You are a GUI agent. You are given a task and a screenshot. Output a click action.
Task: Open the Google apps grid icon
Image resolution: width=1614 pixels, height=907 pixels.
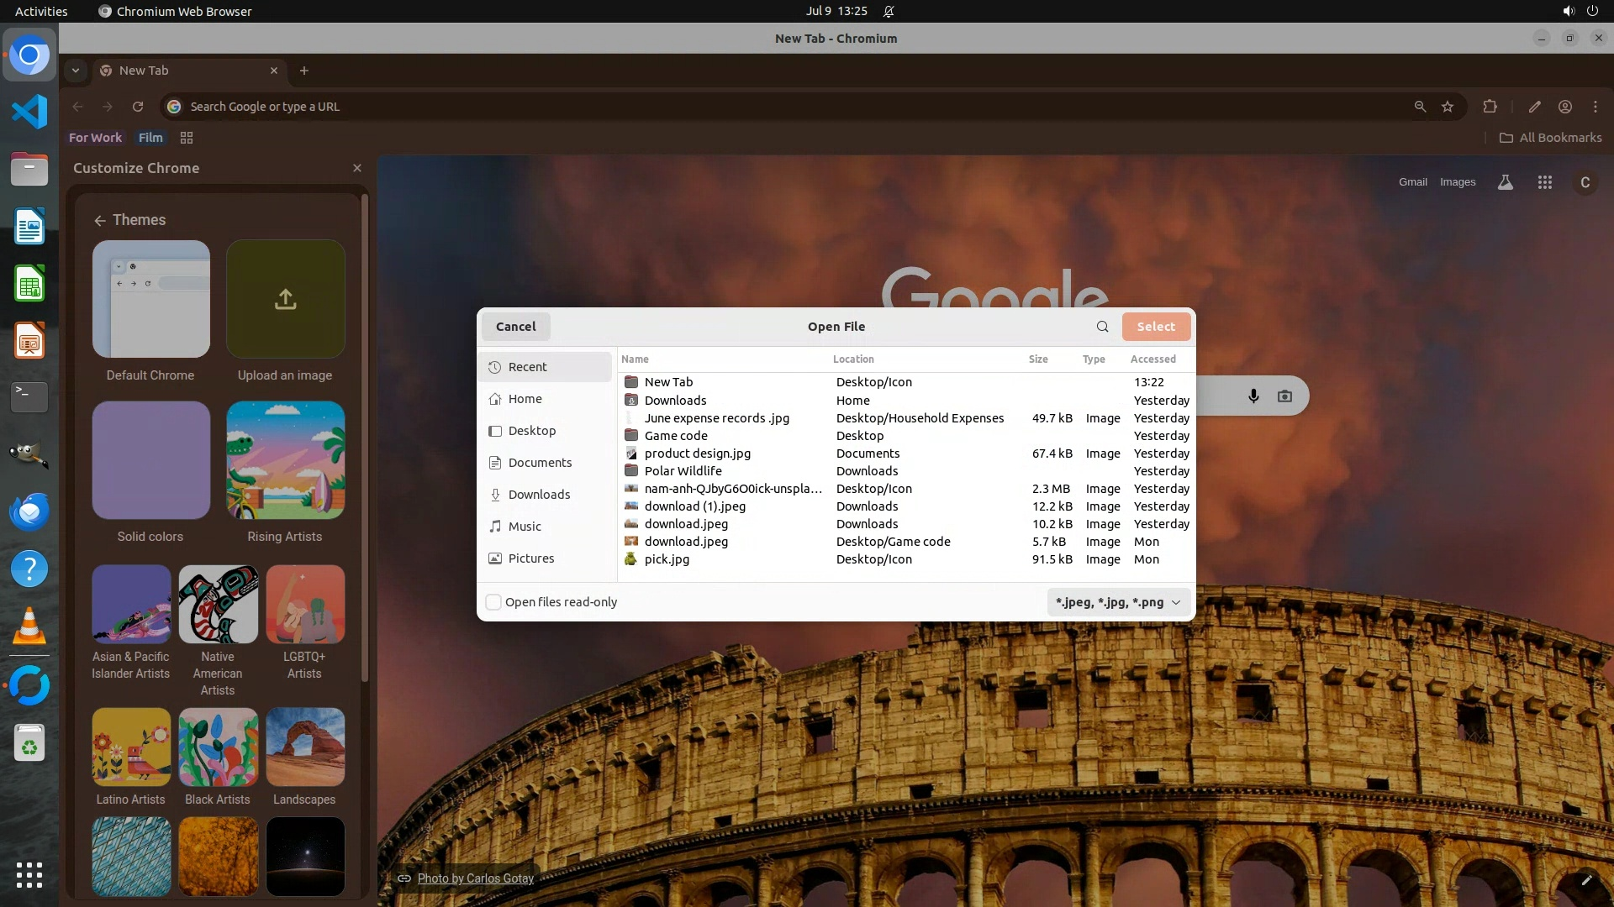1544,182
